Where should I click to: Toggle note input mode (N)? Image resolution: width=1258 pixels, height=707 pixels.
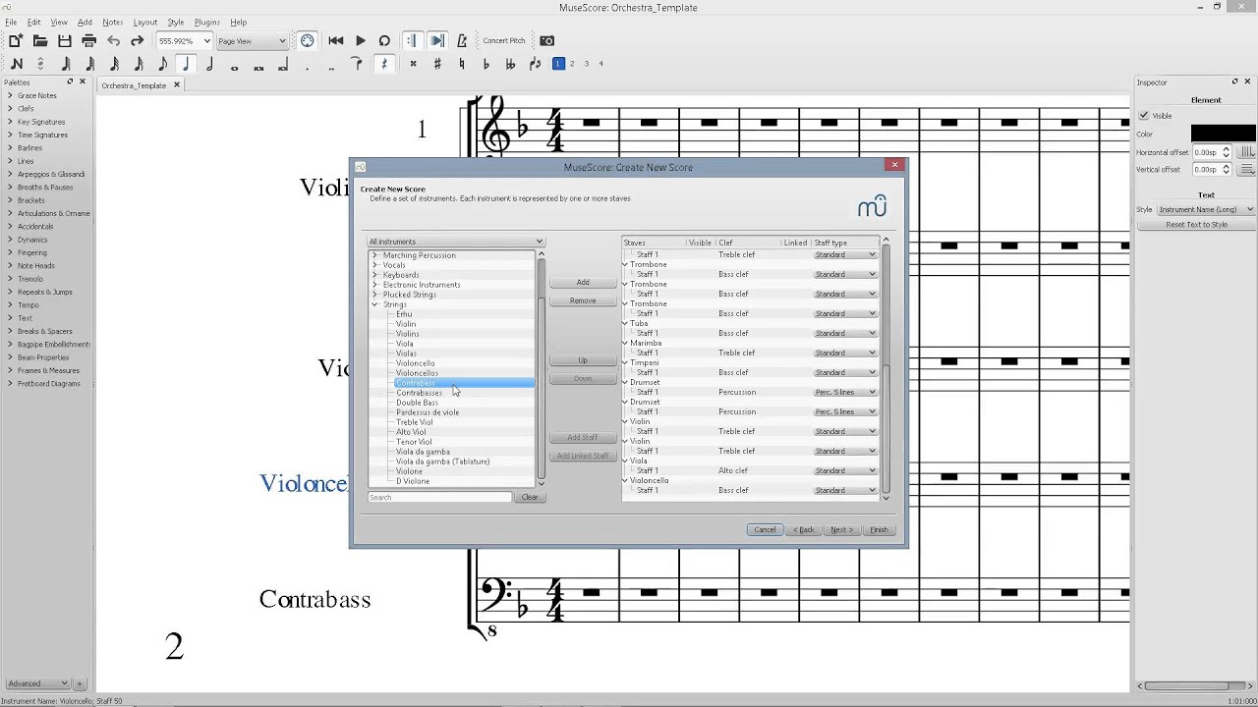[x=16, y=64]
